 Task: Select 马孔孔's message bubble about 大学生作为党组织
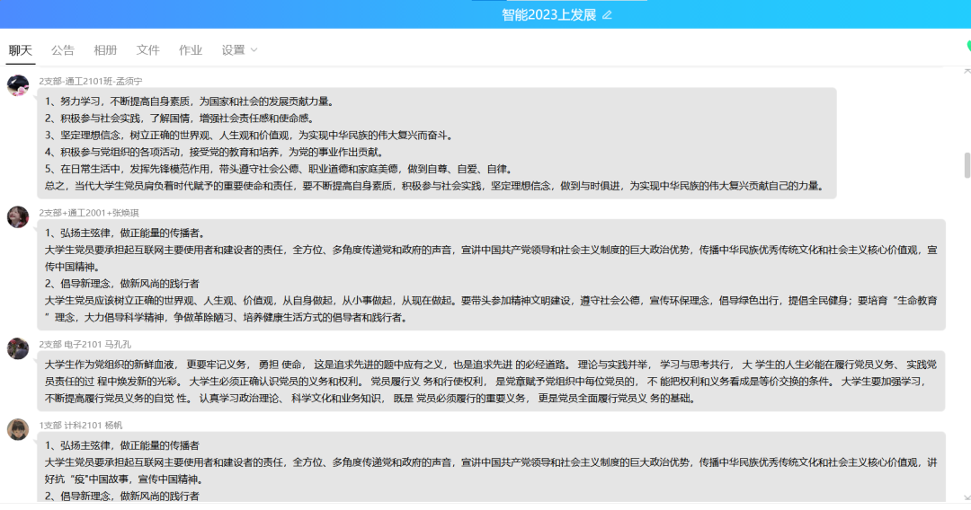pos(491,381)
